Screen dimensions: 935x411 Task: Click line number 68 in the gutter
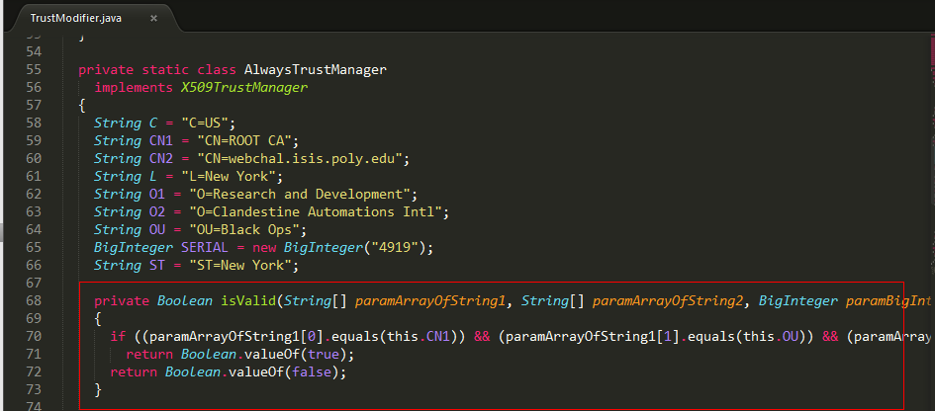pos(34,300)
